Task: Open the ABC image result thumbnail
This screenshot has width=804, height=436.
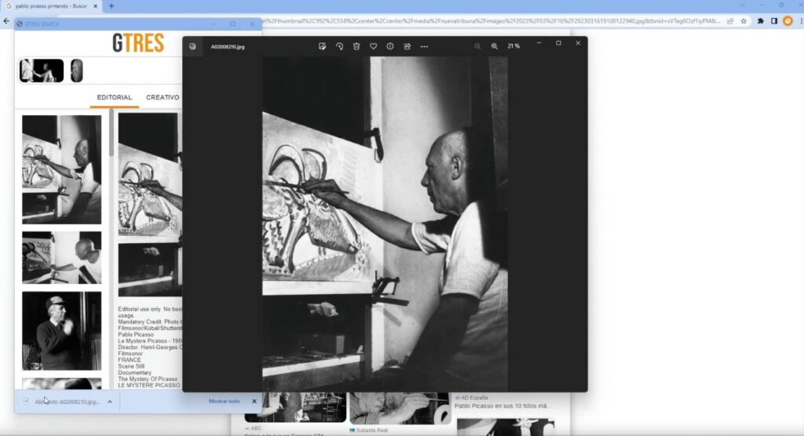Action: pos(295,407)
